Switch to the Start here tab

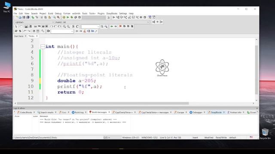coord(18,36)
